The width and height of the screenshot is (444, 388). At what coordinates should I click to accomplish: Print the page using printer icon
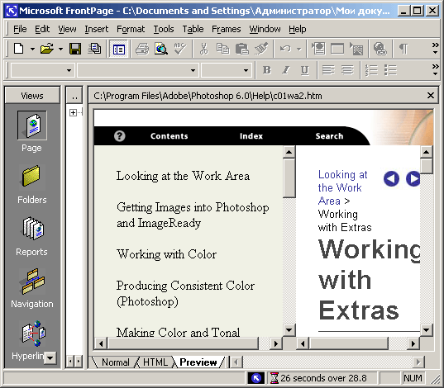142,50
